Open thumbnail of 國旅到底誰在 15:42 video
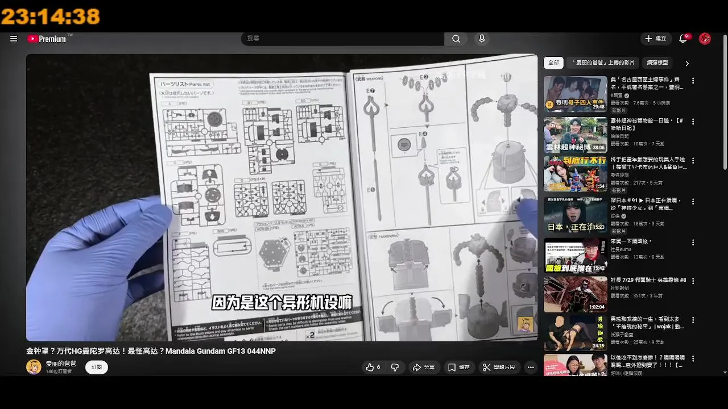Viewport: 728px width, 409px height. click(x=575, y=255)
